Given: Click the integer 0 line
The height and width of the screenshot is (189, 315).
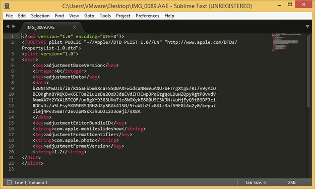Looking at the screenshot, I should click(x=59, y=71).
